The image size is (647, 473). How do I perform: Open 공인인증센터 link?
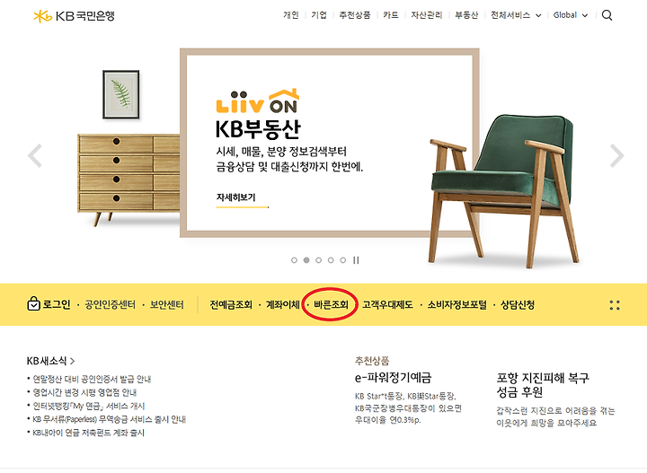click(x=111, y=305)
